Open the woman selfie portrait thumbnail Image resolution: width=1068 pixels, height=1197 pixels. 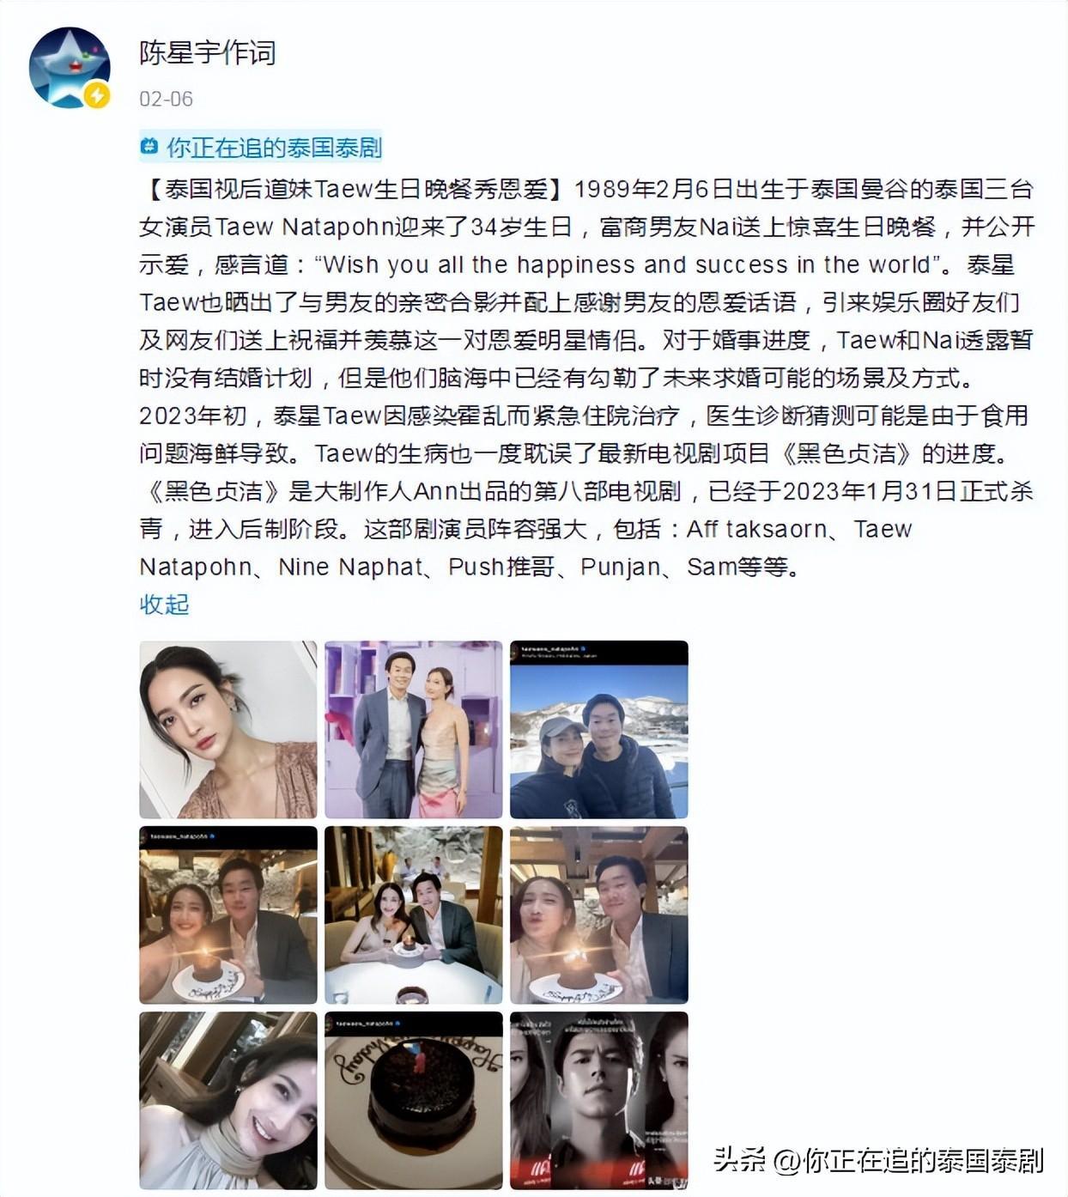pos(228,730)
